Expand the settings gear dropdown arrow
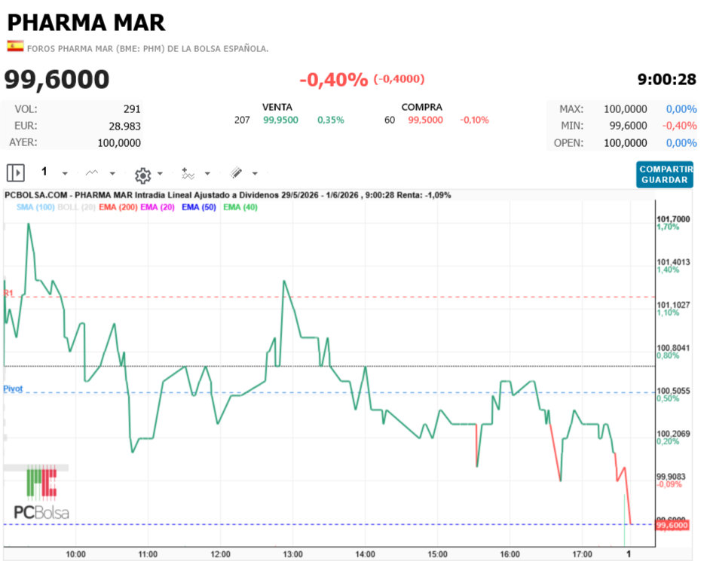 click(x=160, y=174)
